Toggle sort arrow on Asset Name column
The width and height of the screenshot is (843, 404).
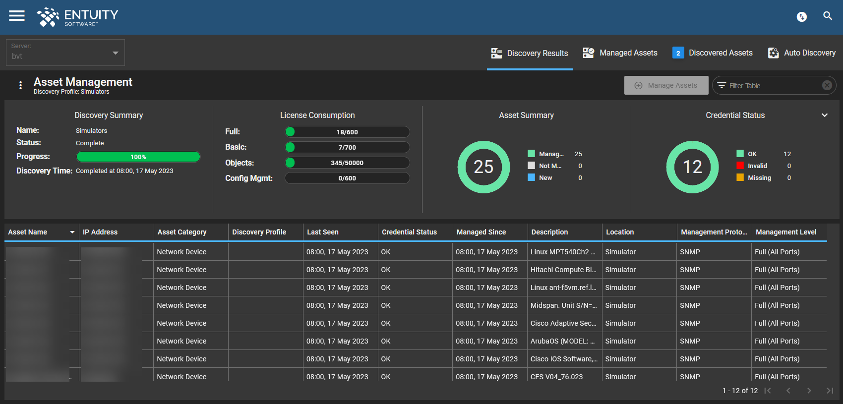click(72, 232)
